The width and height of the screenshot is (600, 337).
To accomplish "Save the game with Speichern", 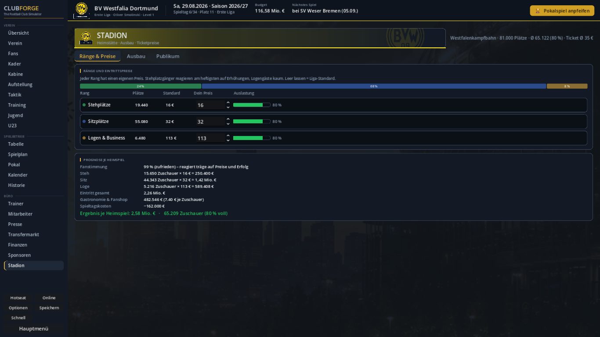I will coord(49,308).
